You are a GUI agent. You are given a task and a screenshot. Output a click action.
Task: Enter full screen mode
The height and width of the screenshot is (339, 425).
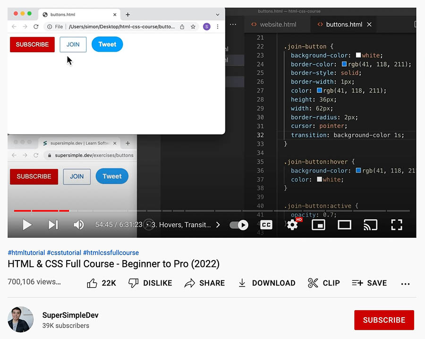[396, 225]
